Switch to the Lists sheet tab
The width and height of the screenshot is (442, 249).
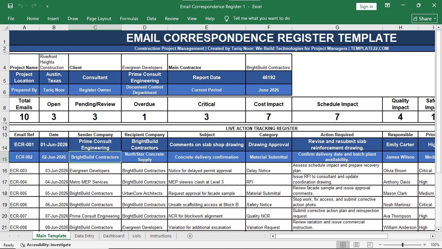[x=136, y=236]
